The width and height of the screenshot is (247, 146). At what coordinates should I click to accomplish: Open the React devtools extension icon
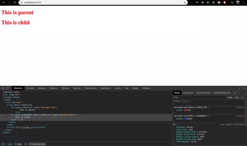pos(202,2)
